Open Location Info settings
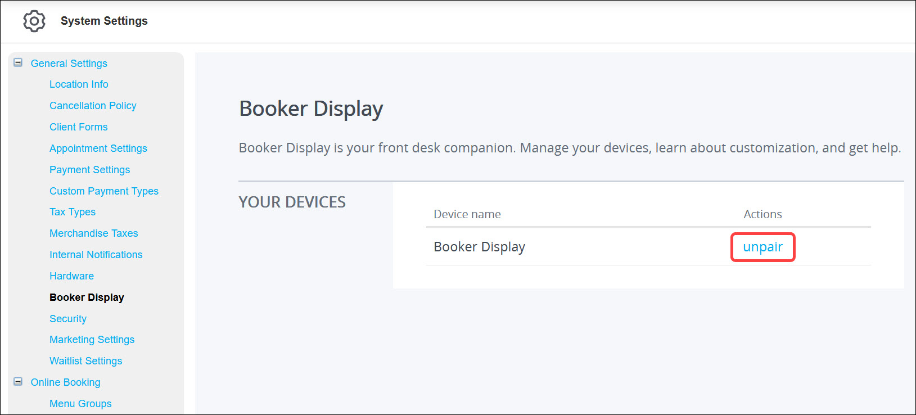916x415 pixels. [79, 84]
